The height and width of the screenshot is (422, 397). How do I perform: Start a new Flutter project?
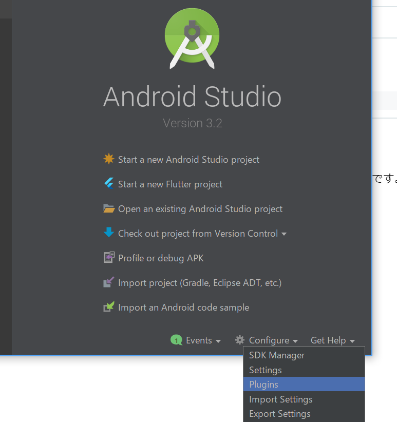tap(170, 184)
